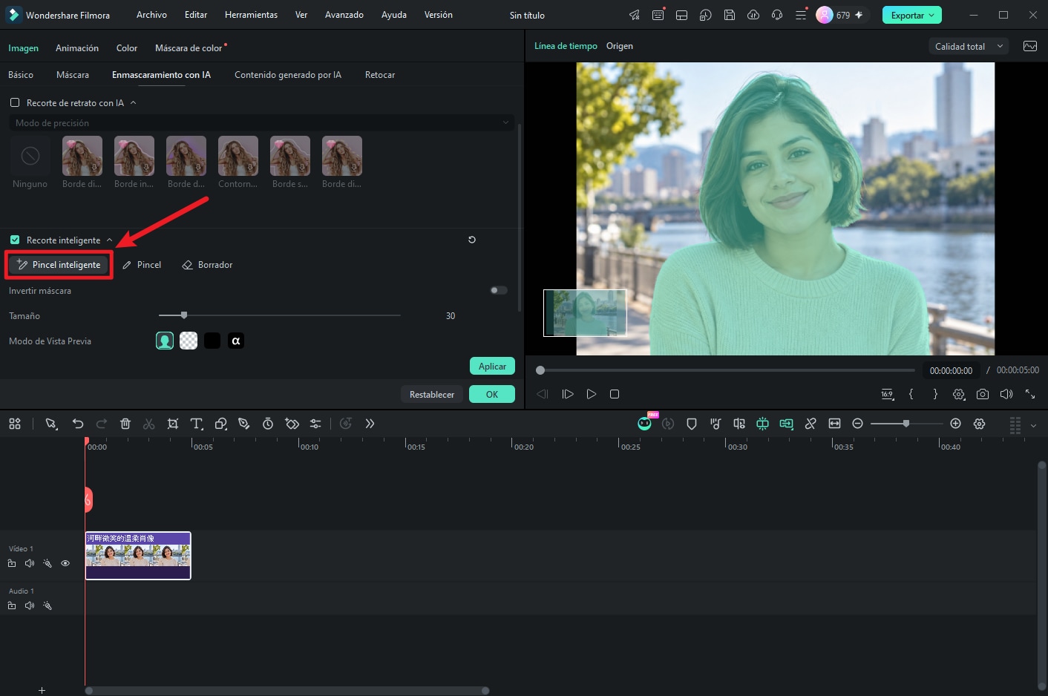This screenshot has width=1048, height=696.
Task: Switch to the Máscara sub-tab
Action: [x=73, y=75]
